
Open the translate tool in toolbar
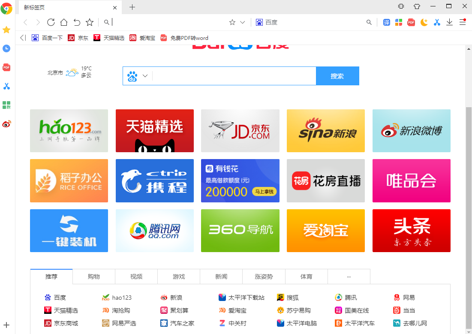click(387, 22)
